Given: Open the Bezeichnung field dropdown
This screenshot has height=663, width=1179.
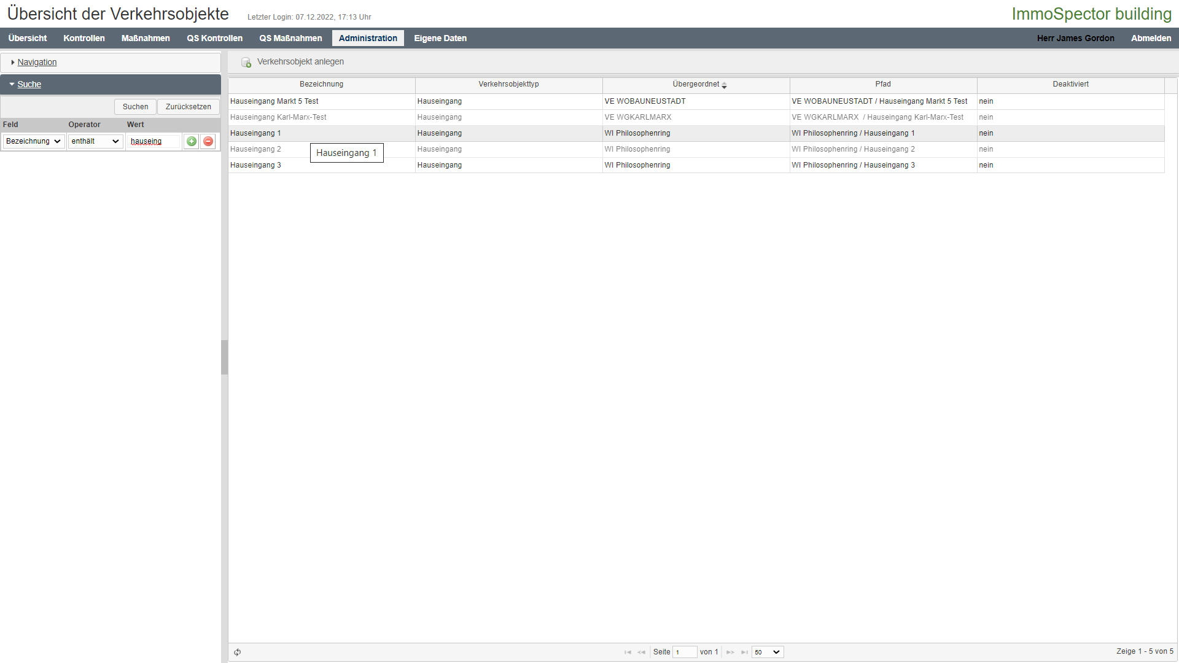Looking at the screenshot, I should tap(33, 142).
